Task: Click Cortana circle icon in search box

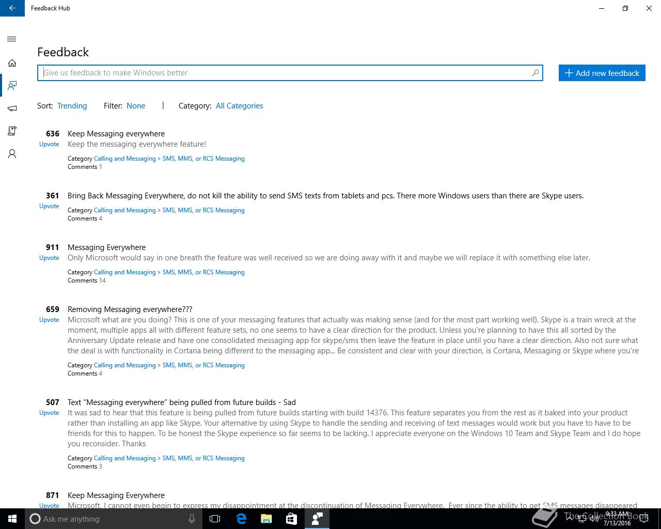Action: (35, 519)
